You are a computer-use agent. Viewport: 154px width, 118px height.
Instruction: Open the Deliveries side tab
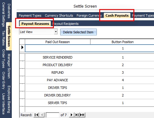(9, 11)
